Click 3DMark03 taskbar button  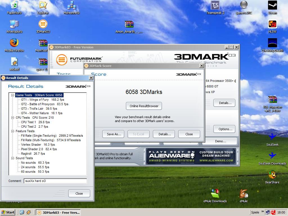click(58, 213)
